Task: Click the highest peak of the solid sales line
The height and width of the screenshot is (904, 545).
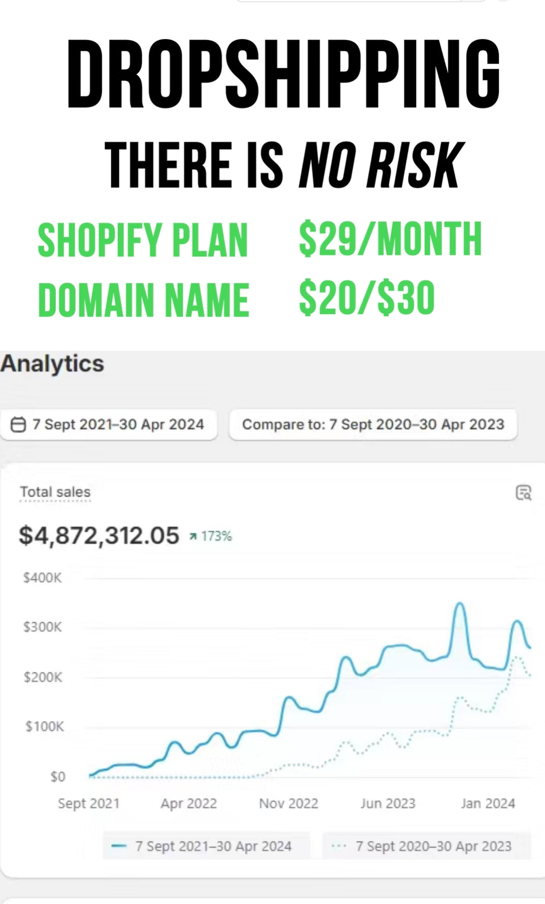Action: coord(460,604)
